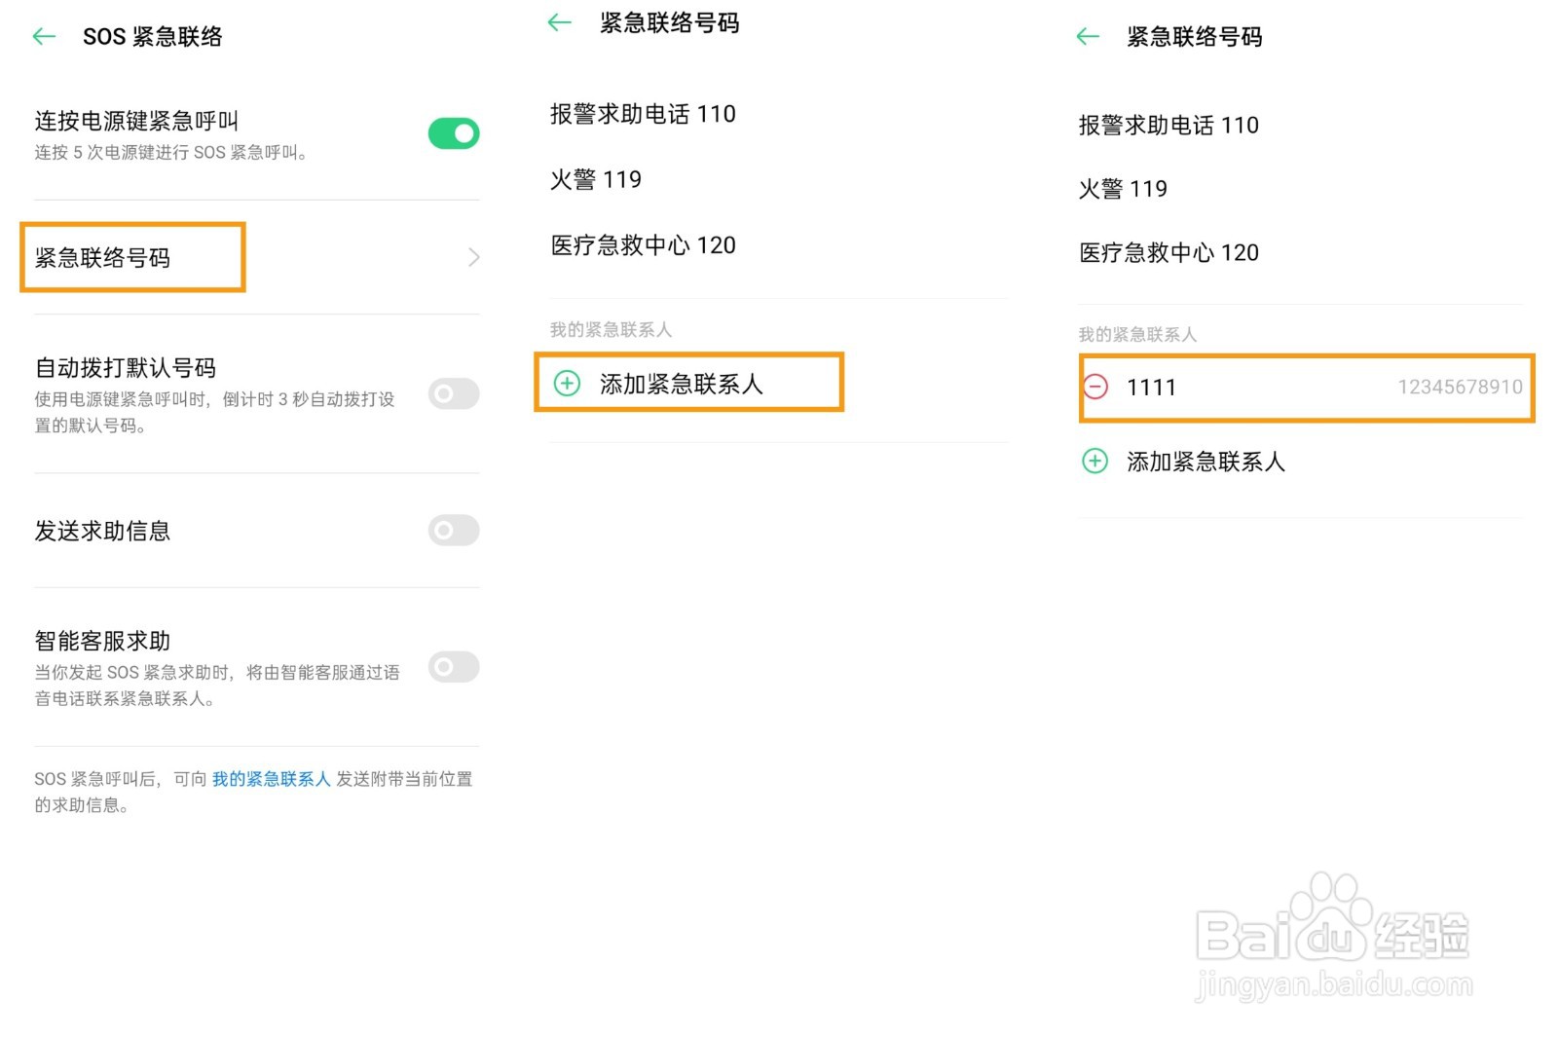Tap the green plus icon to add emergency contact

(x=566, y=383)
